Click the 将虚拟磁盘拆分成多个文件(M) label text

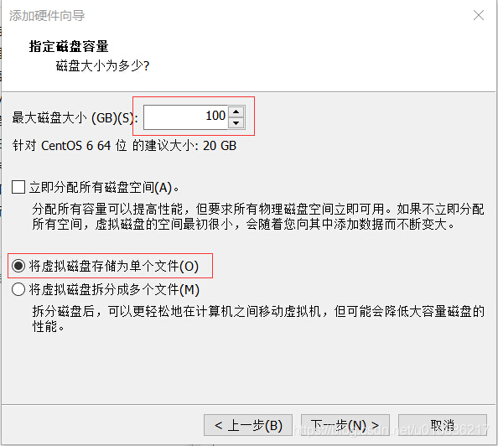pyautogui.click(x=114, y=290)
